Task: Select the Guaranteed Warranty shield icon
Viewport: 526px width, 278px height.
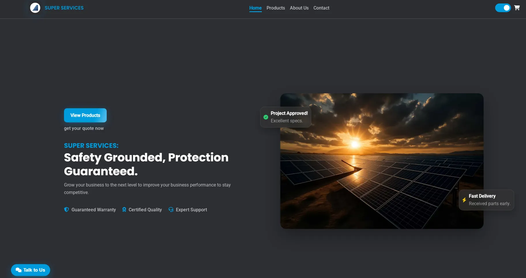Action: pyautogui.click(x=66, y=210)
